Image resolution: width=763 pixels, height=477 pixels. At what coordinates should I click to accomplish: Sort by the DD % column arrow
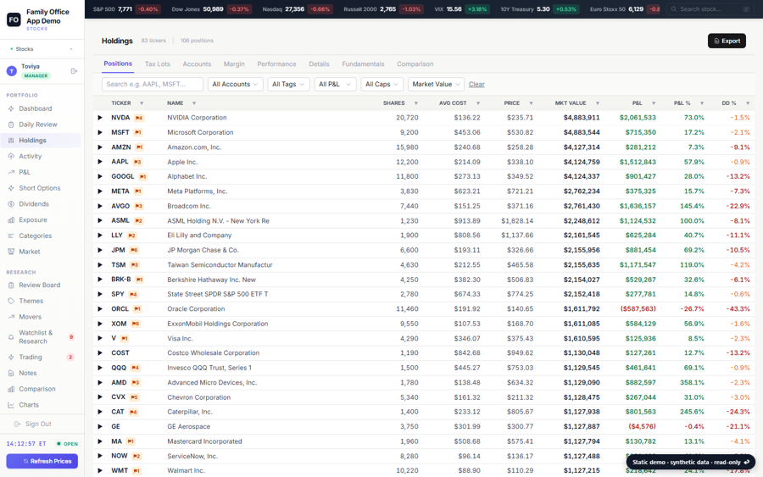748,103
